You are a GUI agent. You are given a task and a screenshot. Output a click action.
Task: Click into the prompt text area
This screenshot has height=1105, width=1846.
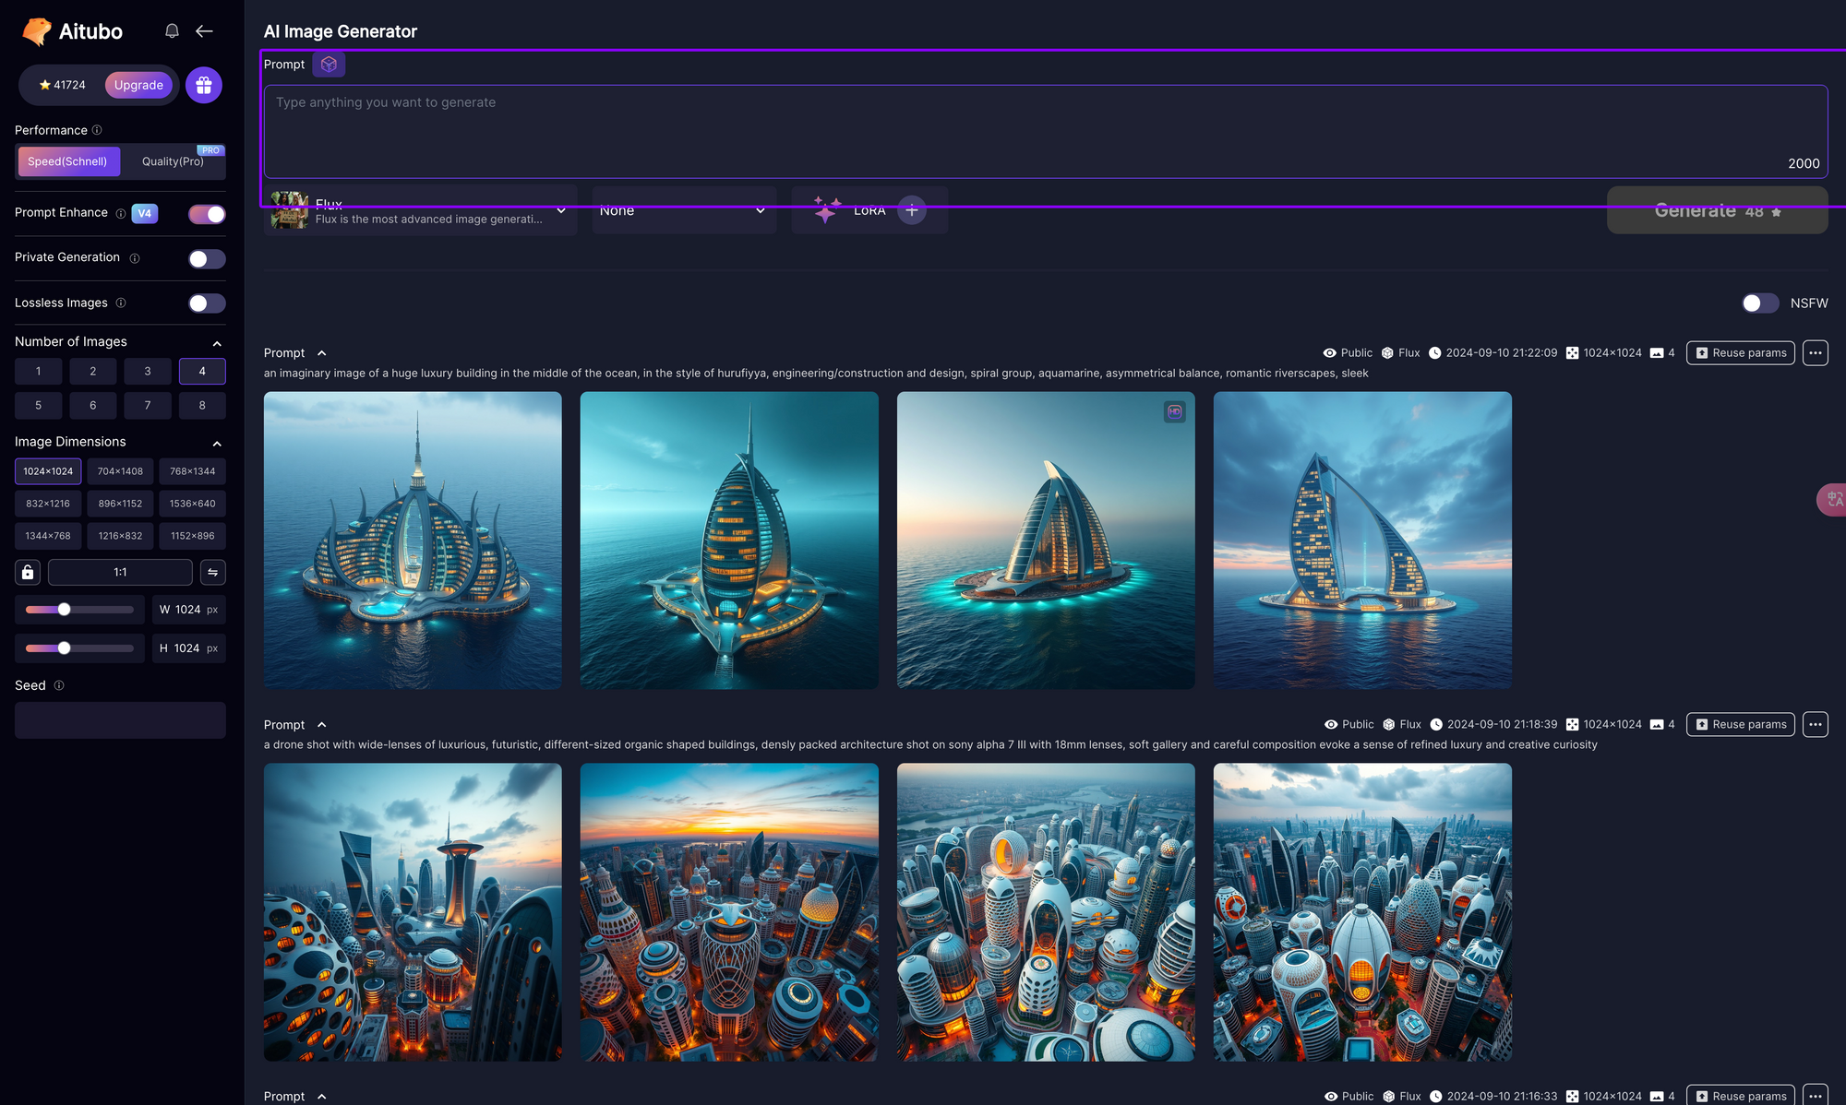pos(1046,132)
